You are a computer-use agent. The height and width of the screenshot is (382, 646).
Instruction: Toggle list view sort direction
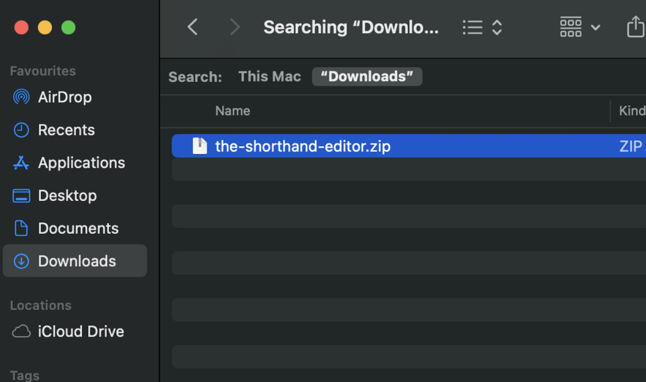coord(497,27)
